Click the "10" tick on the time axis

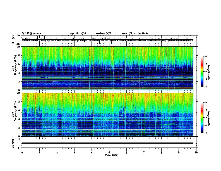196,153
